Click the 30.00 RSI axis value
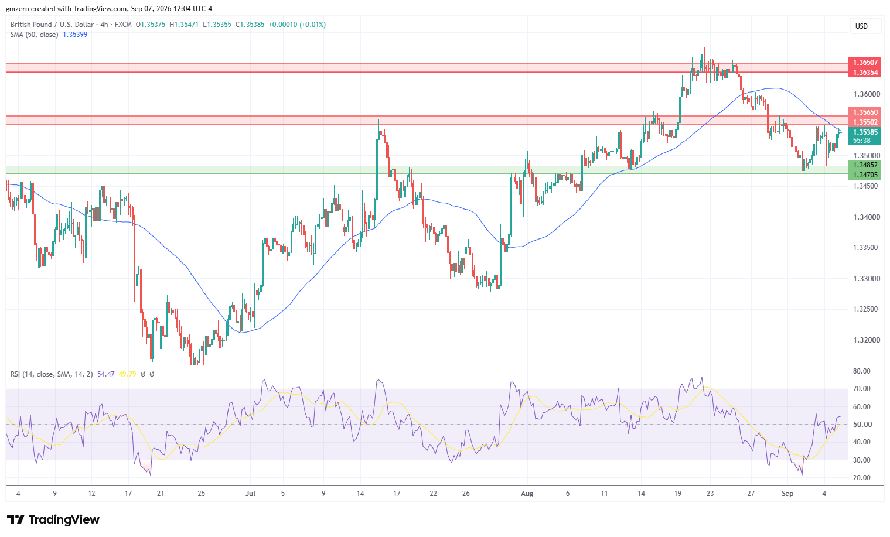This screenshot has height=537, width=890. [862, 460]
